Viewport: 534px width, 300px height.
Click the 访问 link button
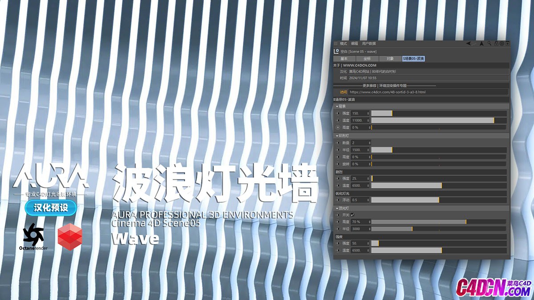[x=344, y=92]
